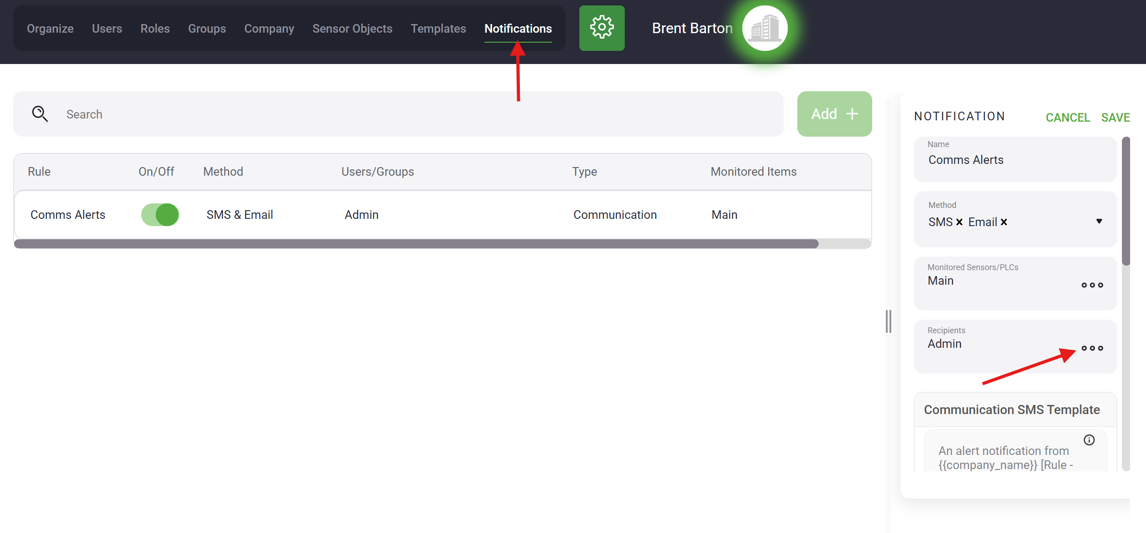
Task: Open the company building profile avatar
Action: pos(765,28)
